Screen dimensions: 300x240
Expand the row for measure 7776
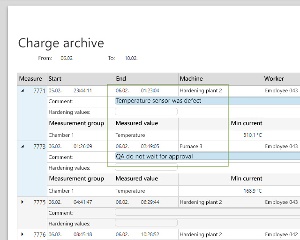22,234
